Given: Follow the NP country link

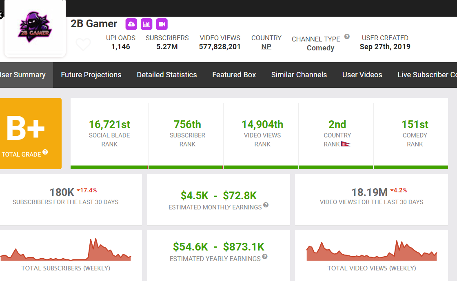Looking at the screenshot, I should (x=266, y=47).
